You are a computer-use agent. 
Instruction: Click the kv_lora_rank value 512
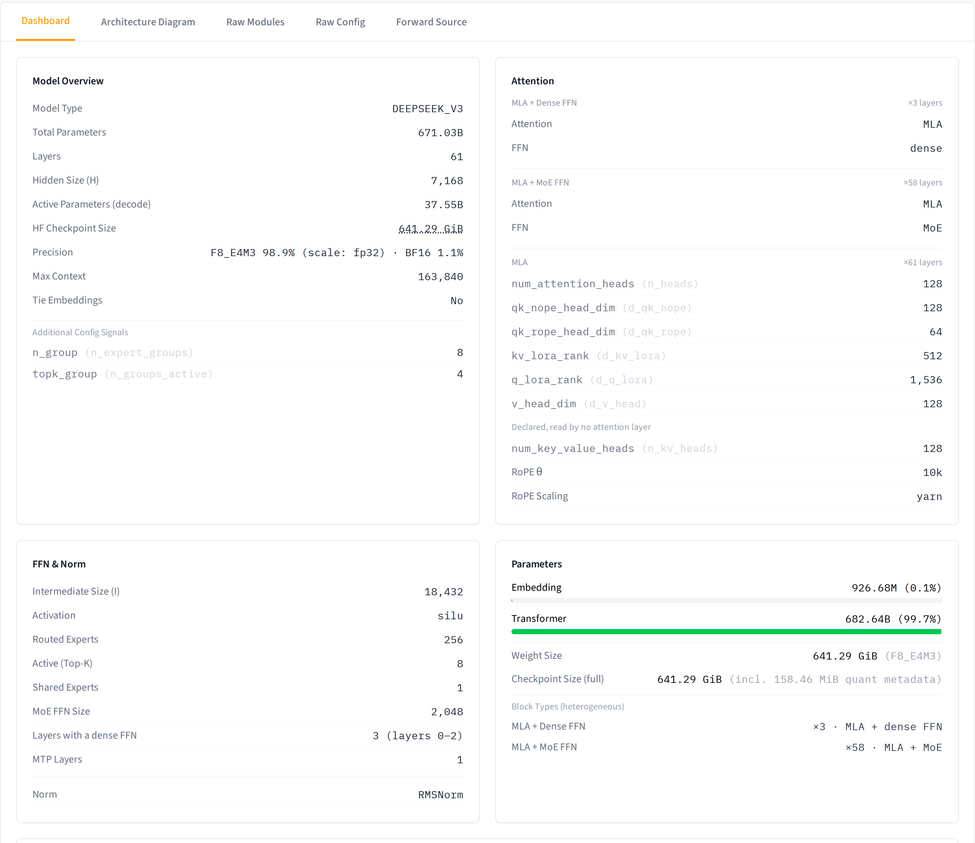click(x=932, y=356)
